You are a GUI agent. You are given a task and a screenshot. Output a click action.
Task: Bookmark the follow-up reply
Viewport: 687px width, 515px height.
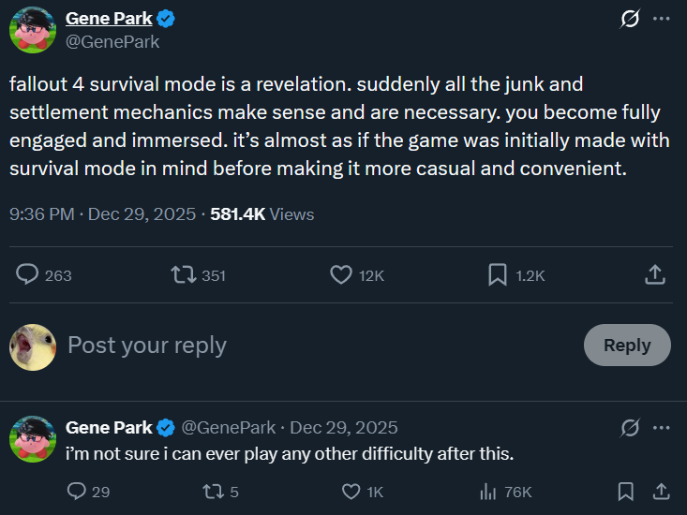click(x=625, y=491)
